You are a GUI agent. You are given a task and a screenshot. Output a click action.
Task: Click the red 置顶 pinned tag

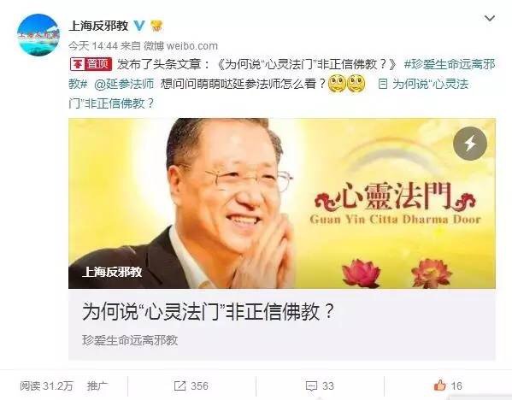91,64
